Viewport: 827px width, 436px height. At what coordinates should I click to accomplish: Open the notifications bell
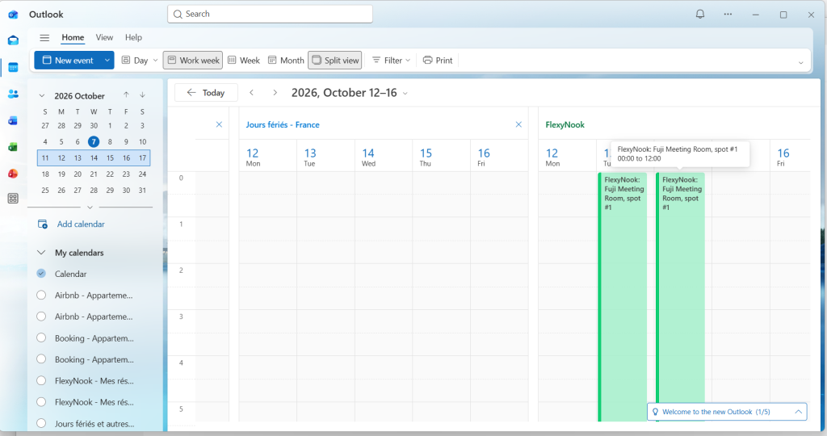pyautogui.click(x=700, y=15)
